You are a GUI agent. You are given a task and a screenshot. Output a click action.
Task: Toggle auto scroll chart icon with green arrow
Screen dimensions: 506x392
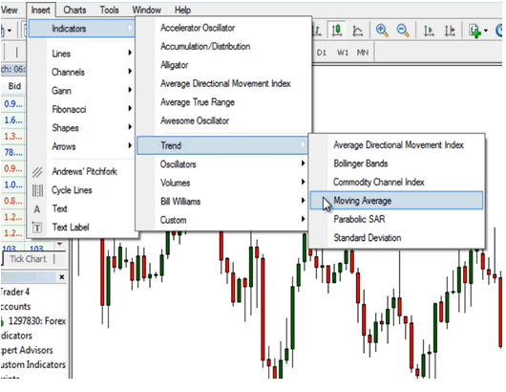click(x=429, y=31)
